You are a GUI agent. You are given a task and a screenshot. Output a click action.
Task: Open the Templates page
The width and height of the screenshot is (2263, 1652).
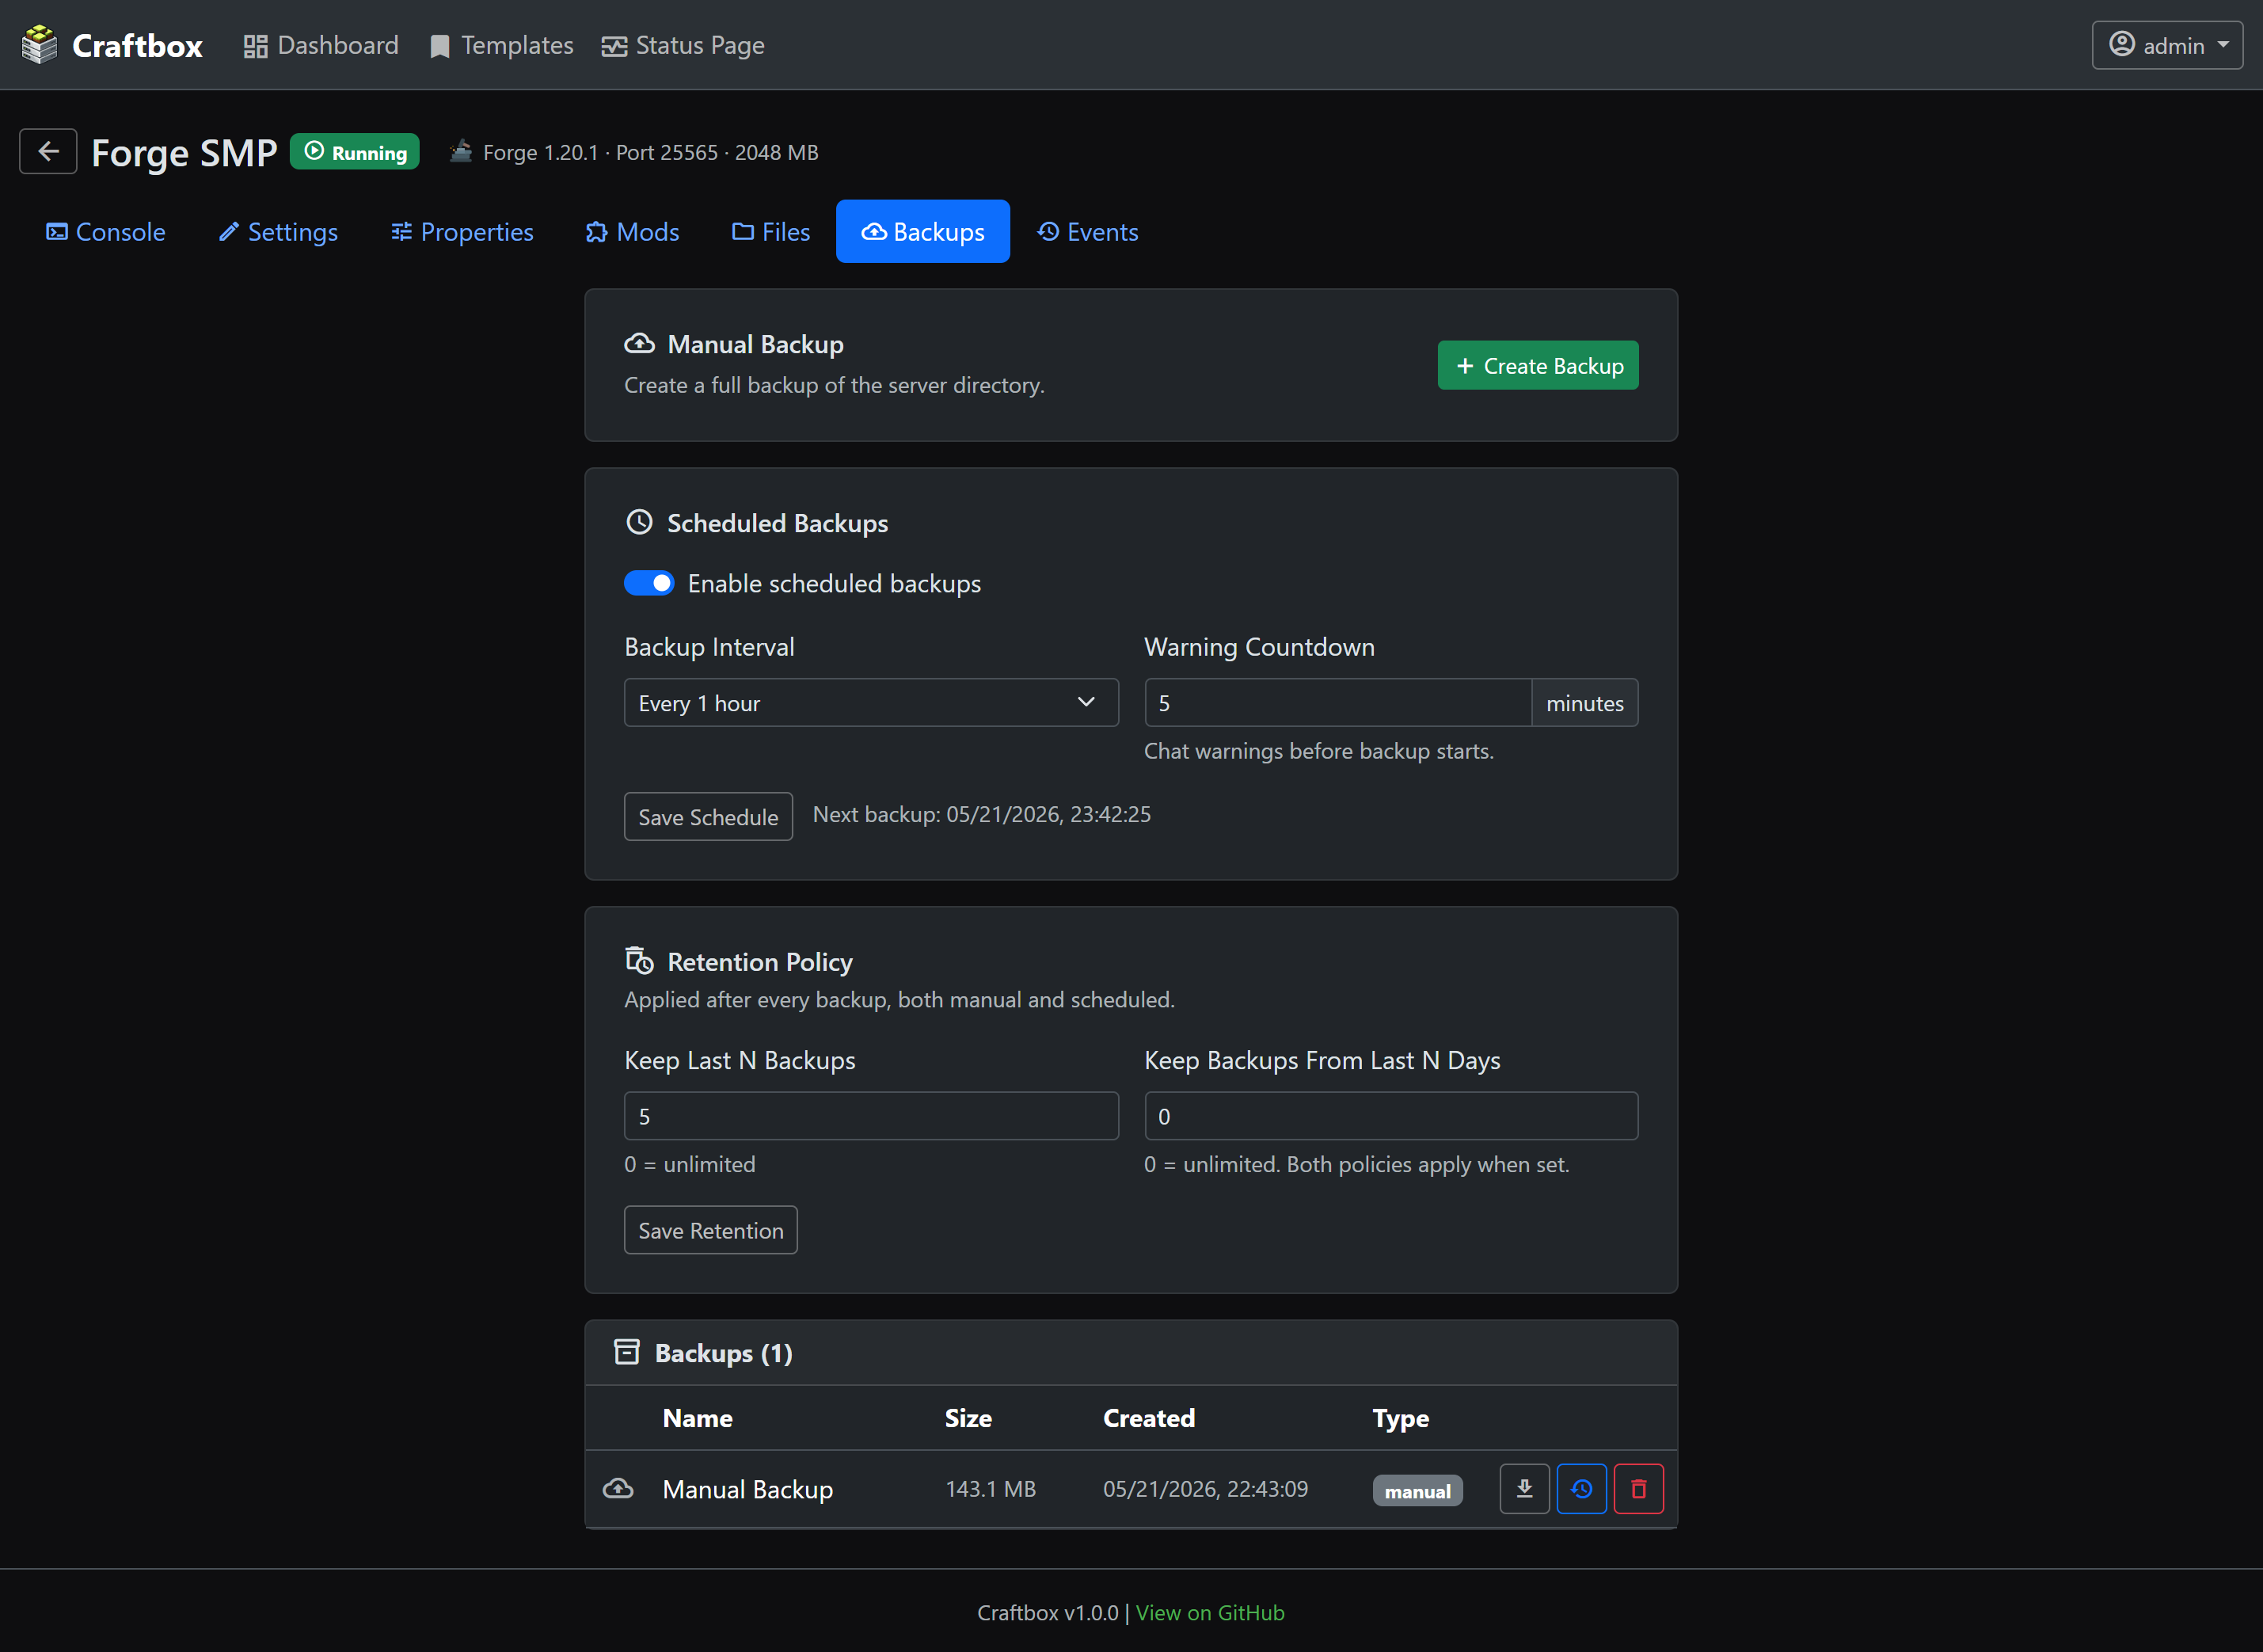click(502, 46)
